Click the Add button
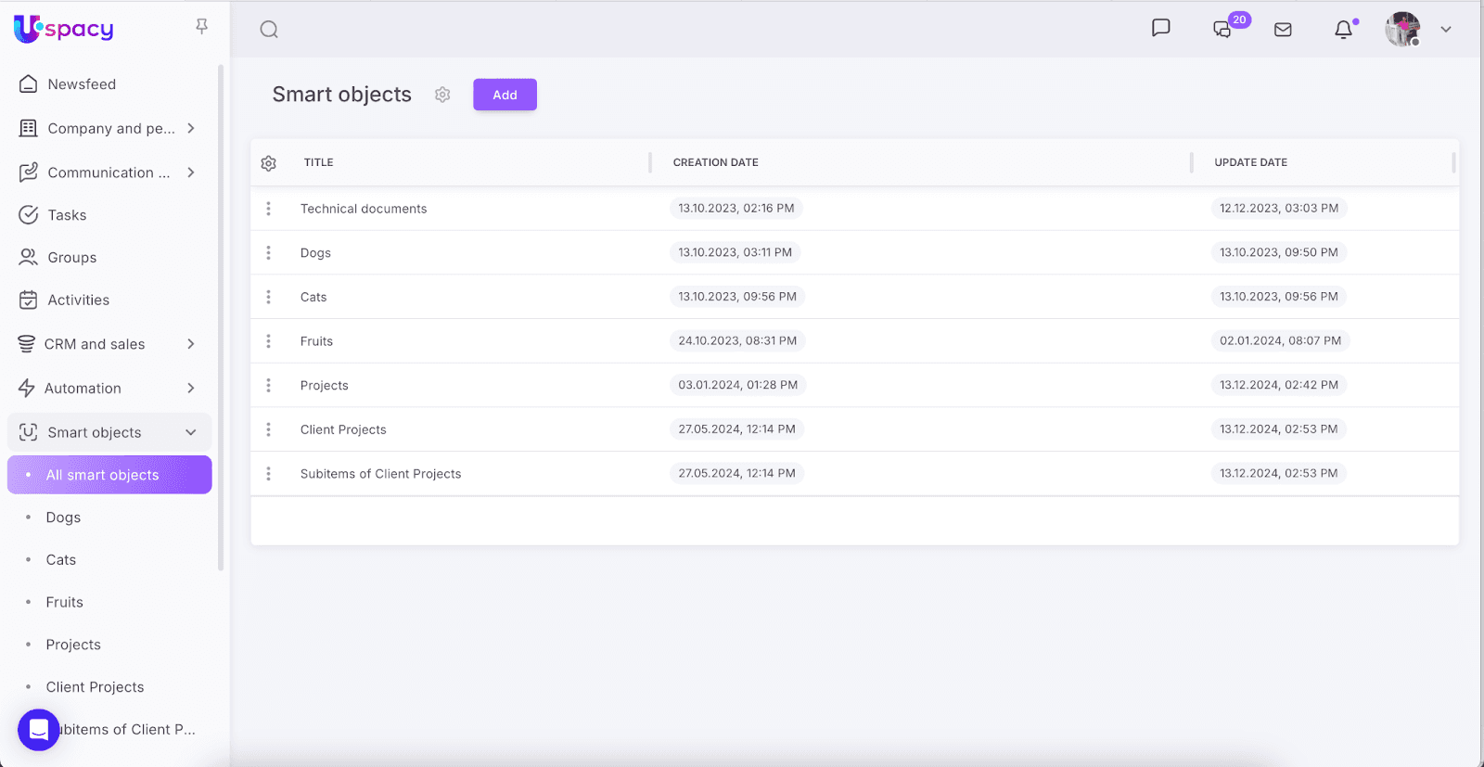Viewport: 1484px width, 767px height. coord(505,95)
